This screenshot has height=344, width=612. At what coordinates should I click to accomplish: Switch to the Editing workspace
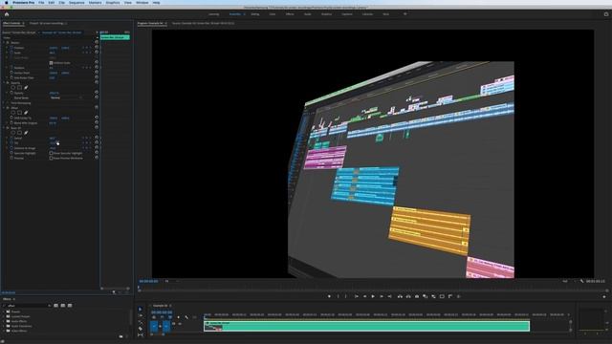point(255,14)
